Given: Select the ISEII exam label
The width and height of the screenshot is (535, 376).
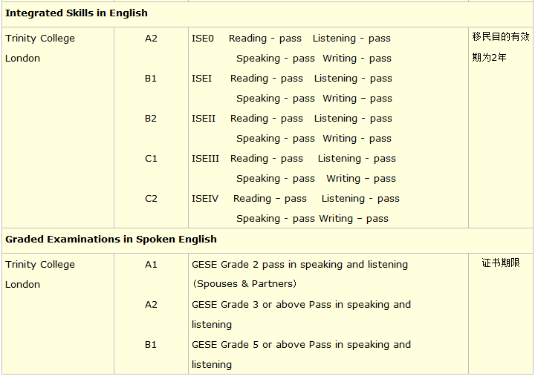Looking at the screenshot, I should pos(204,119).
